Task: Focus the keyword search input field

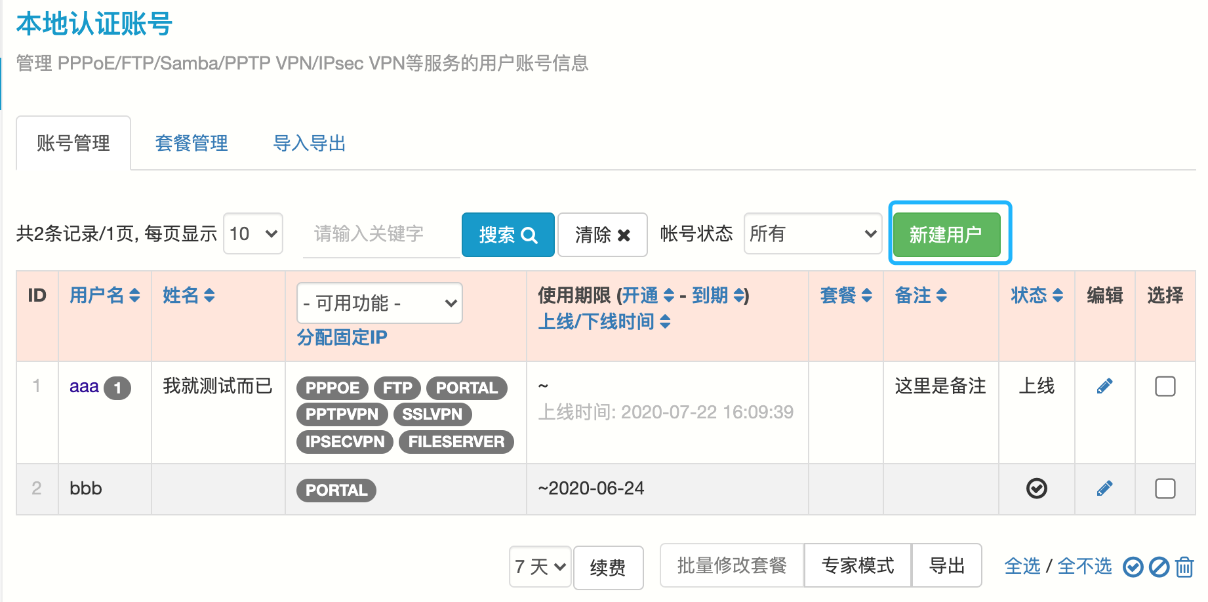Action: (380, 234)
